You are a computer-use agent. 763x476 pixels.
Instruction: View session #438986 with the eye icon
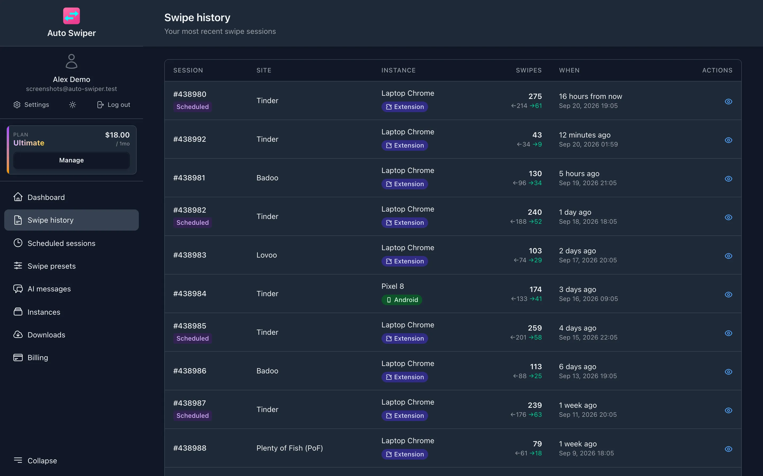[728, 372]
